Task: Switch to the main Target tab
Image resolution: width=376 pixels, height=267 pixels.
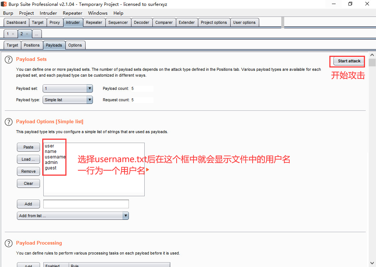Action: point(38,22)
